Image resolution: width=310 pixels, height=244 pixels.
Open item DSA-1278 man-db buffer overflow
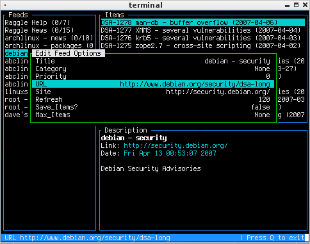click(x=203, y=22)
